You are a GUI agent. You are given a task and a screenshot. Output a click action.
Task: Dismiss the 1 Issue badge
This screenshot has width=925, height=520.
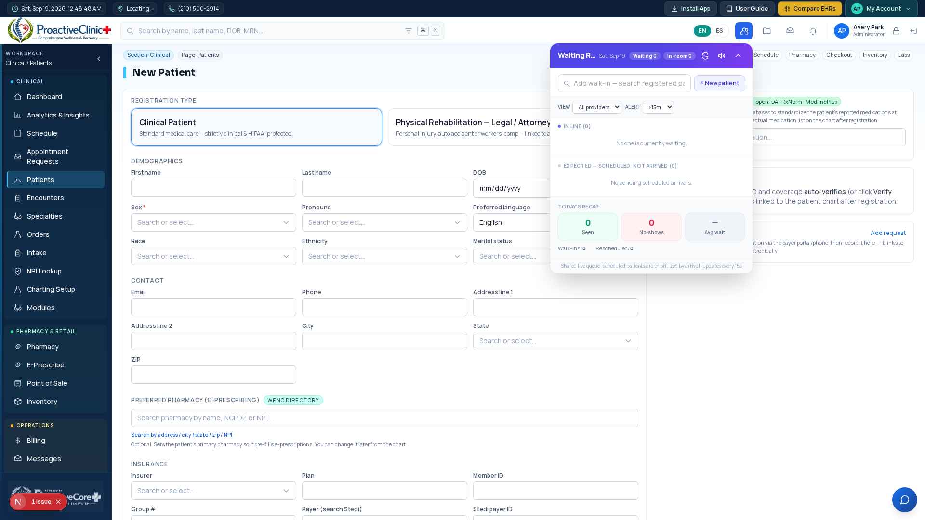pos(58,502)
